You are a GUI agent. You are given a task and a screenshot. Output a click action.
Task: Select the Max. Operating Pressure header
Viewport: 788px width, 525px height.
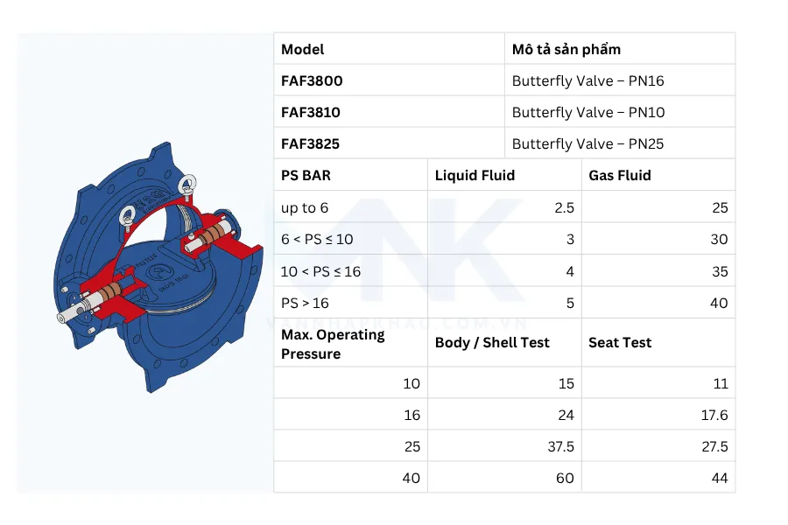click(333, 344)
